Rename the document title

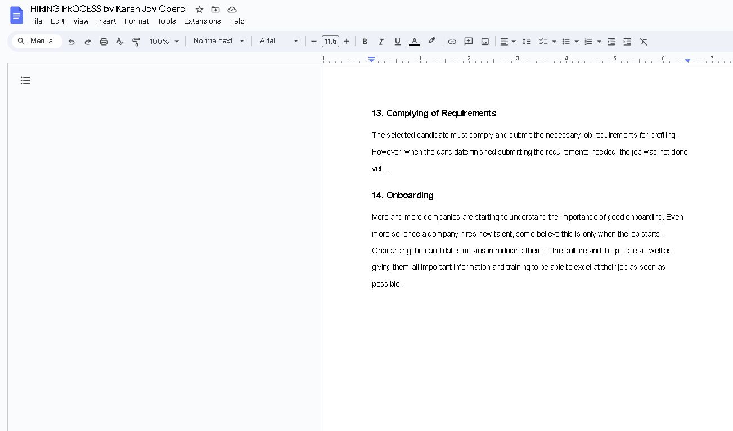[108, 9]
